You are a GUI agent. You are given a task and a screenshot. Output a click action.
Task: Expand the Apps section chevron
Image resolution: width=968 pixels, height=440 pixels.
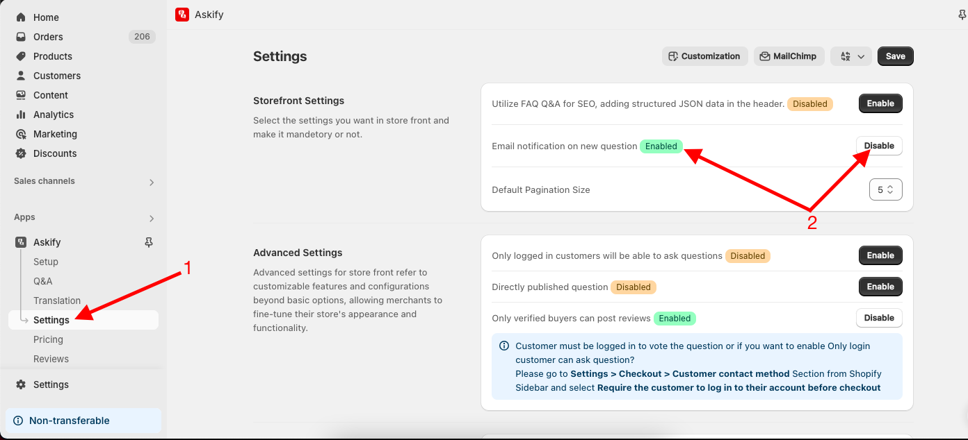pyautogui.click(x=152, y=218)
